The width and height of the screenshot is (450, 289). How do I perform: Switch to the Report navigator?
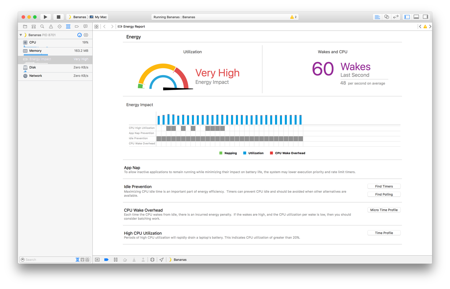point(85,26)
